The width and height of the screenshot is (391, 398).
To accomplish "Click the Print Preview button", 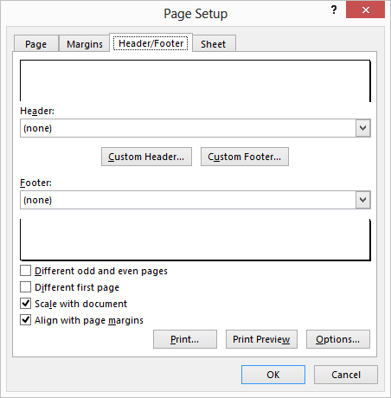I will point(261,339).
